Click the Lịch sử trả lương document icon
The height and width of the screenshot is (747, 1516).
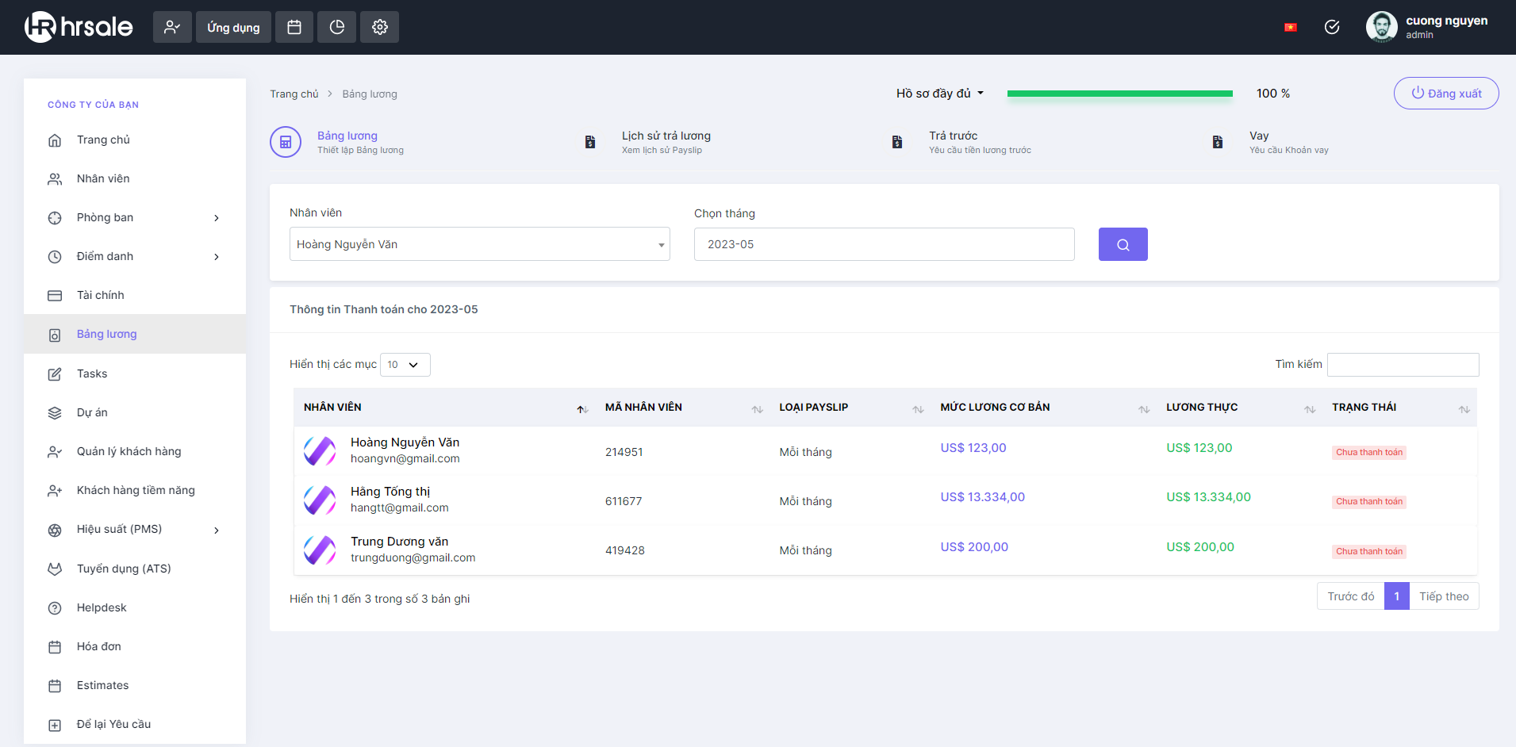coord(590,142)
